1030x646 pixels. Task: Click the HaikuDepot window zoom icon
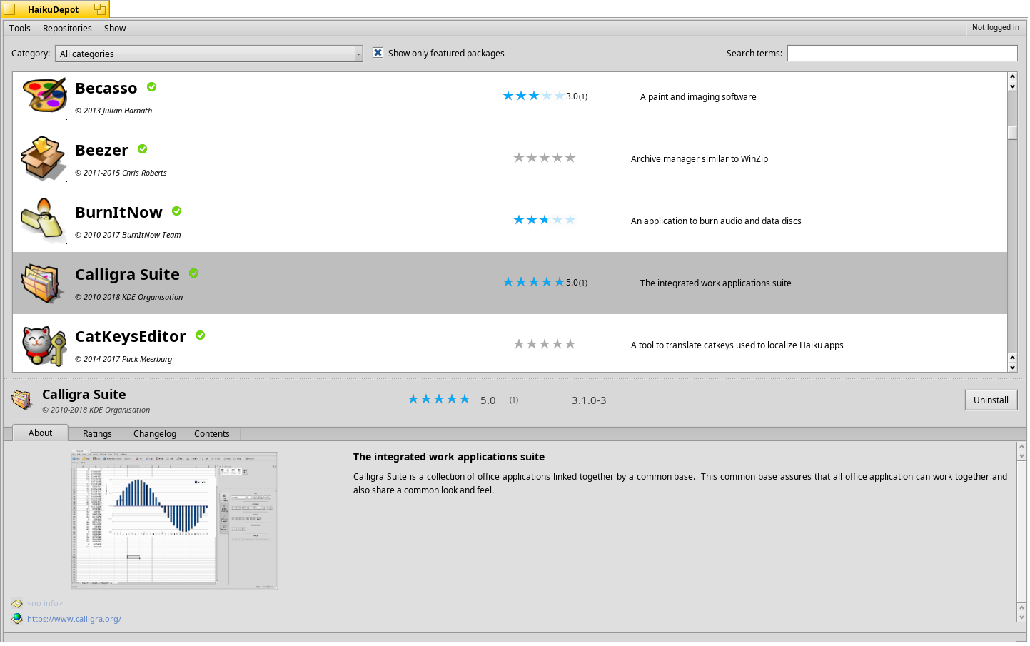(100, 9)
